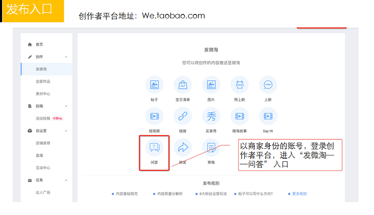Open the 买家秀 icon
This screenshot has width=374, height=215.
[211, 116]
